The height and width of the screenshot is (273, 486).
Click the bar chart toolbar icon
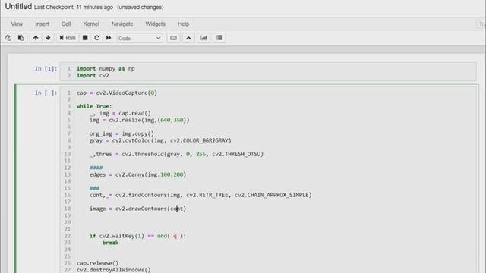pyautogui.click(x=204, y=38)
